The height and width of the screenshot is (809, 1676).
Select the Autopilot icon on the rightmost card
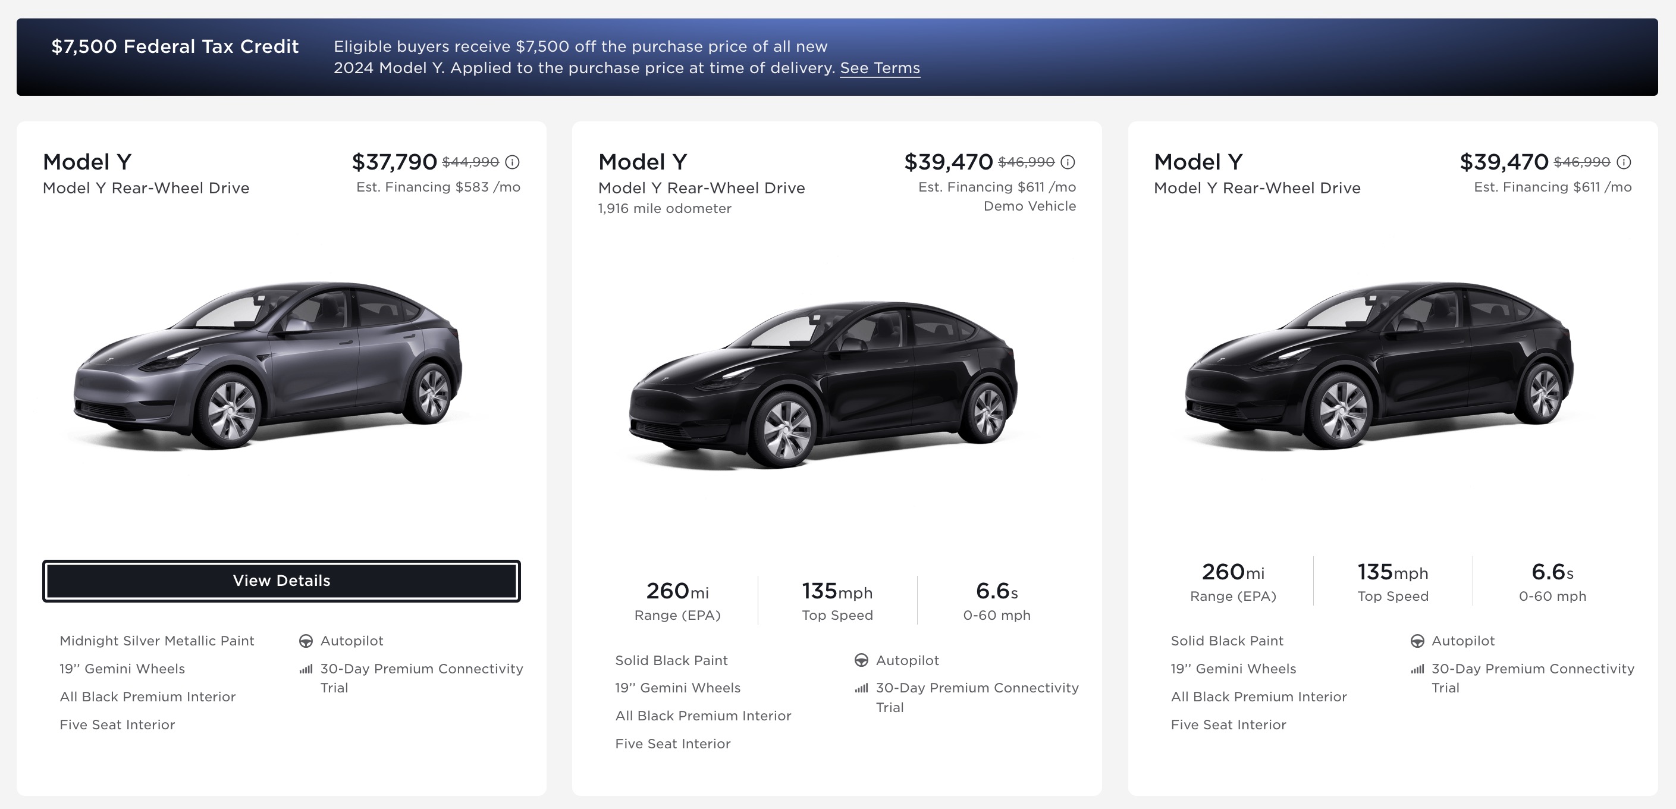1417,641
